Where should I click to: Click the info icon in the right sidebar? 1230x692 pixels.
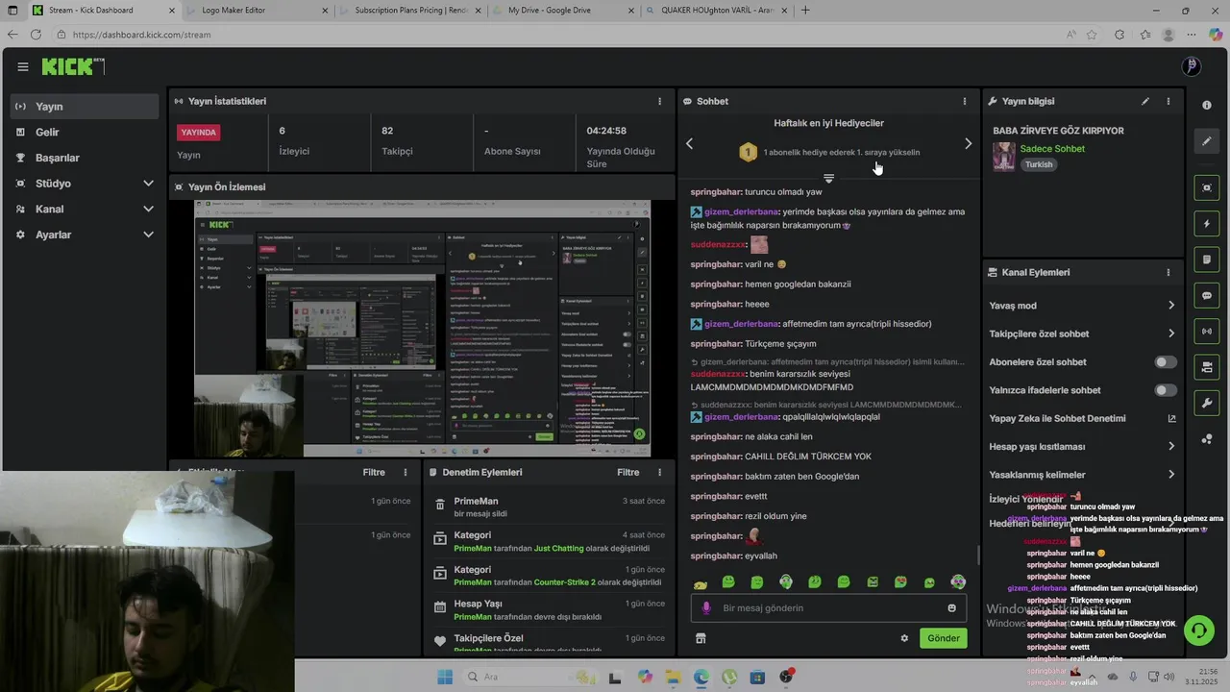coord(1207,105)
